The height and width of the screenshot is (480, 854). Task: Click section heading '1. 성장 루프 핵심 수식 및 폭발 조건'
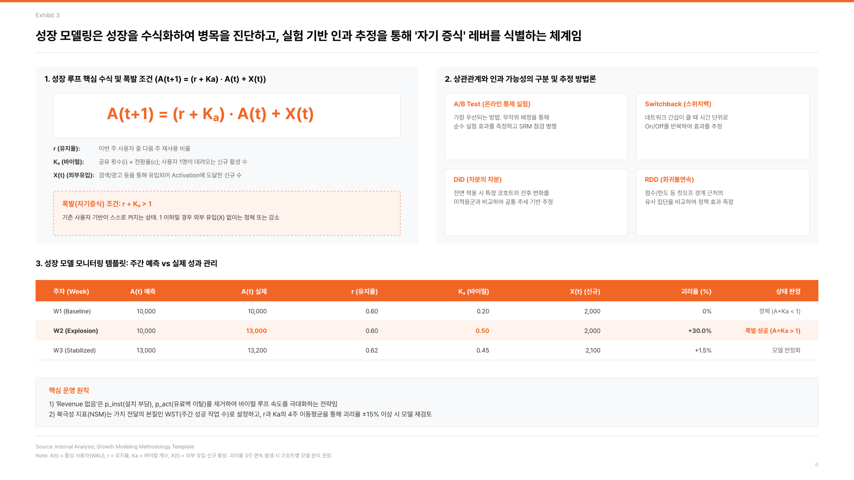(x=155, y=79)
